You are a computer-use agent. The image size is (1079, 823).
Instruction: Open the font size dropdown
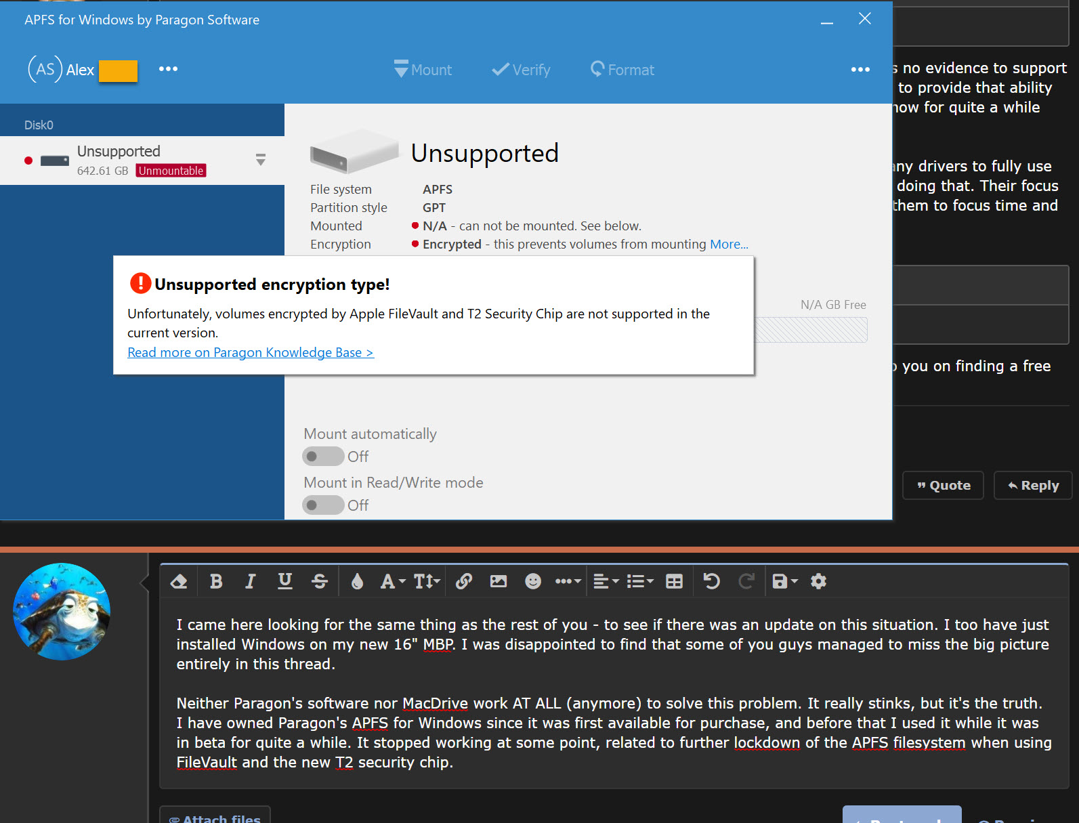[427, 581]
